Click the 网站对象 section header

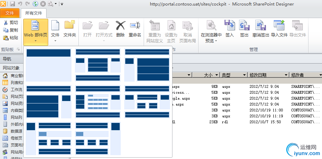[12, 68]
